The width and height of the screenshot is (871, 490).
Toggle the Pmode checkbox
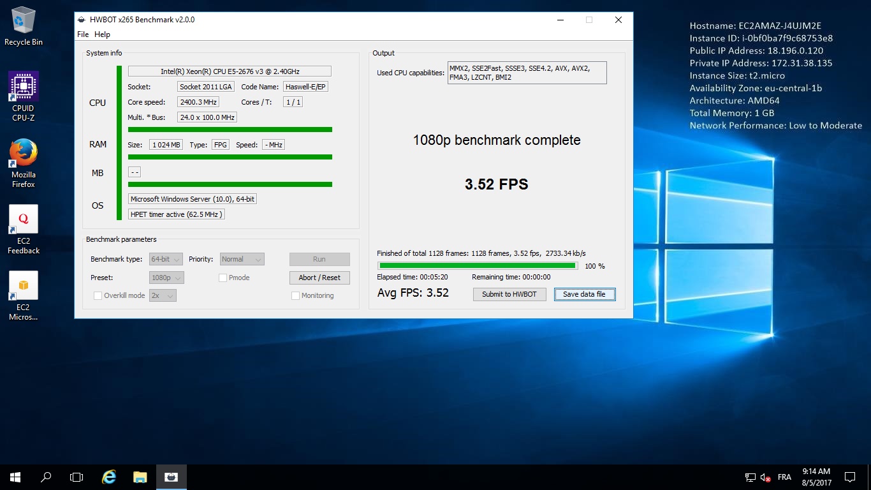(223, 278)
